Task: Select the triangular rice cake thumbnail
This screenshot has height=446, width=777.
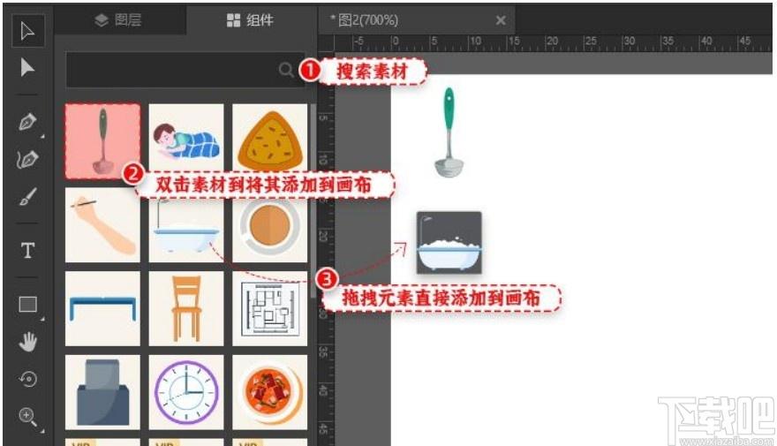Action: [269, 138]
